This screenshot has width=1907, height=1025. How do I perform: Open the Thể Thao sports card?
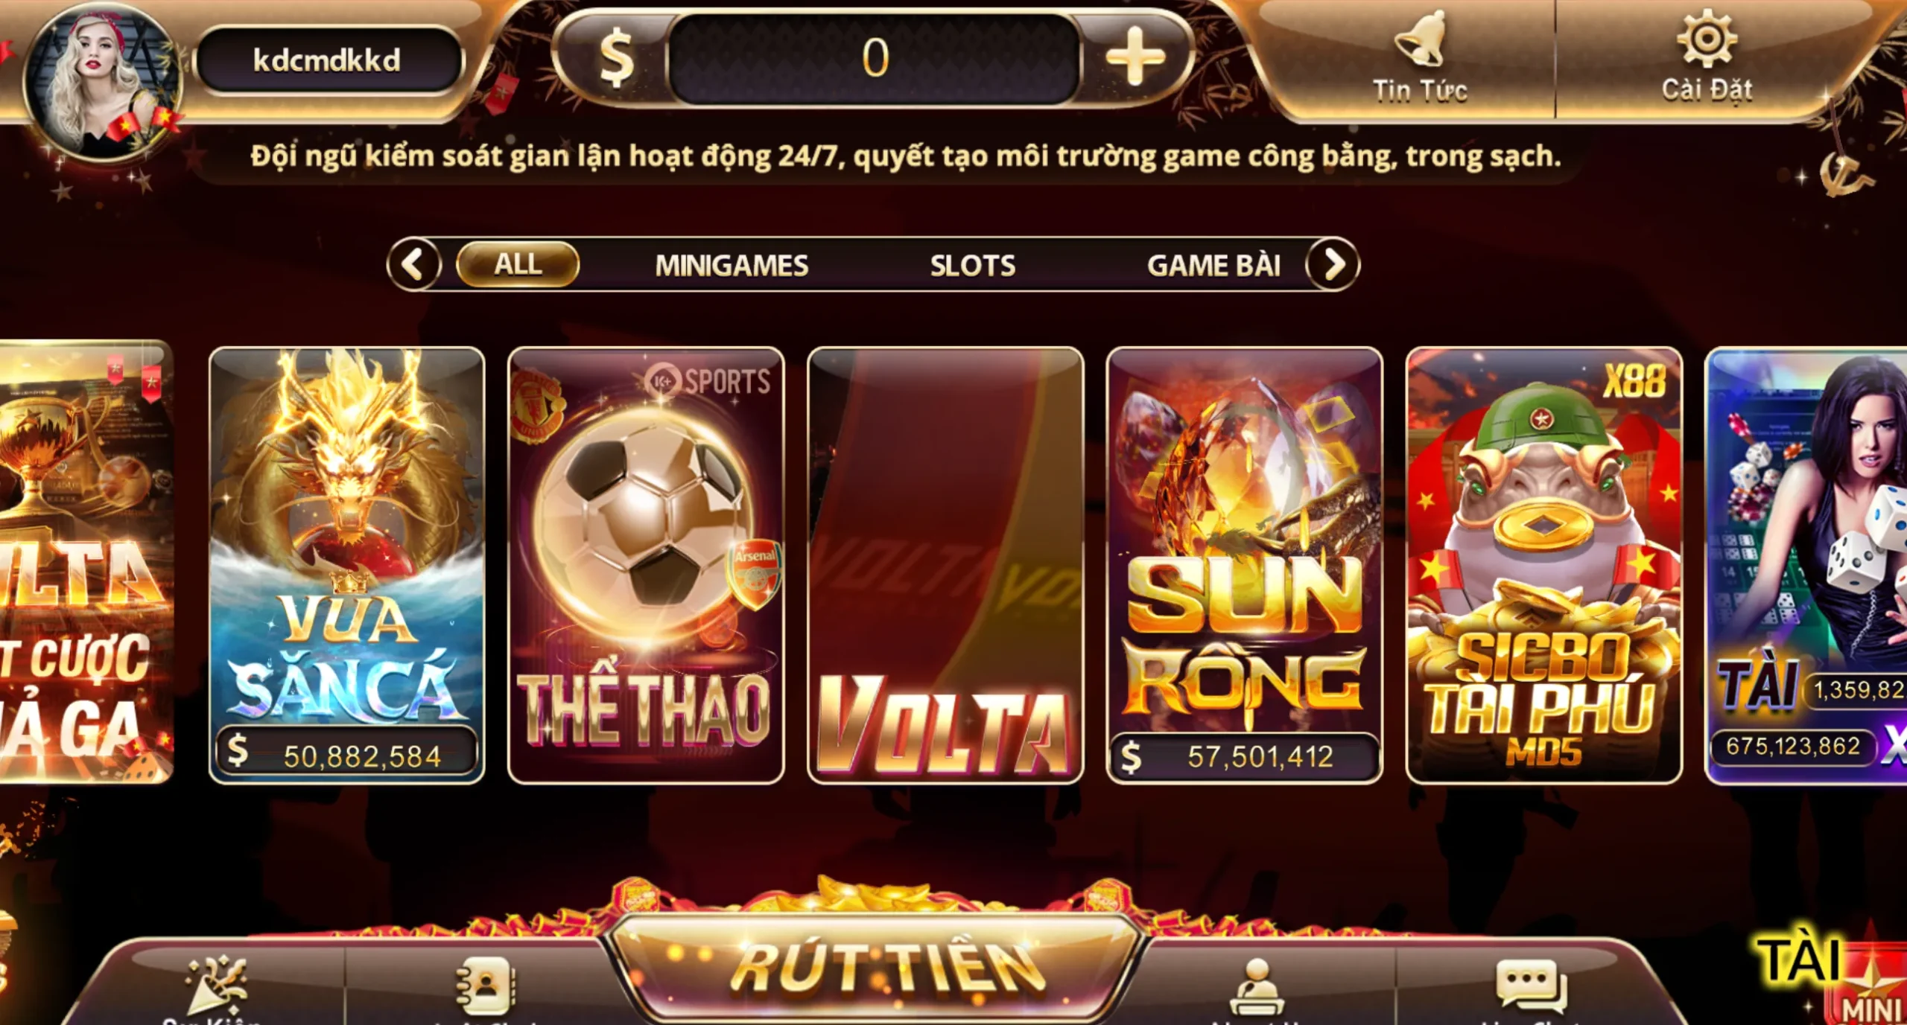tap(646, 565)
